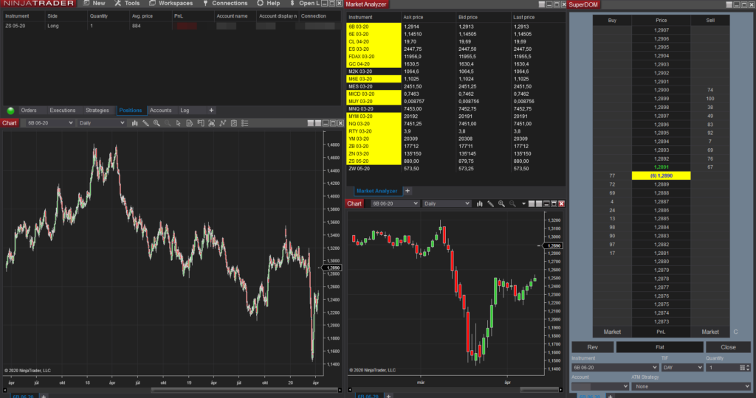Open the quantity calculator icon in SuperDOM
Image resolution: width=756 pixels, height=398 pixels.
[x=742, y=367]
